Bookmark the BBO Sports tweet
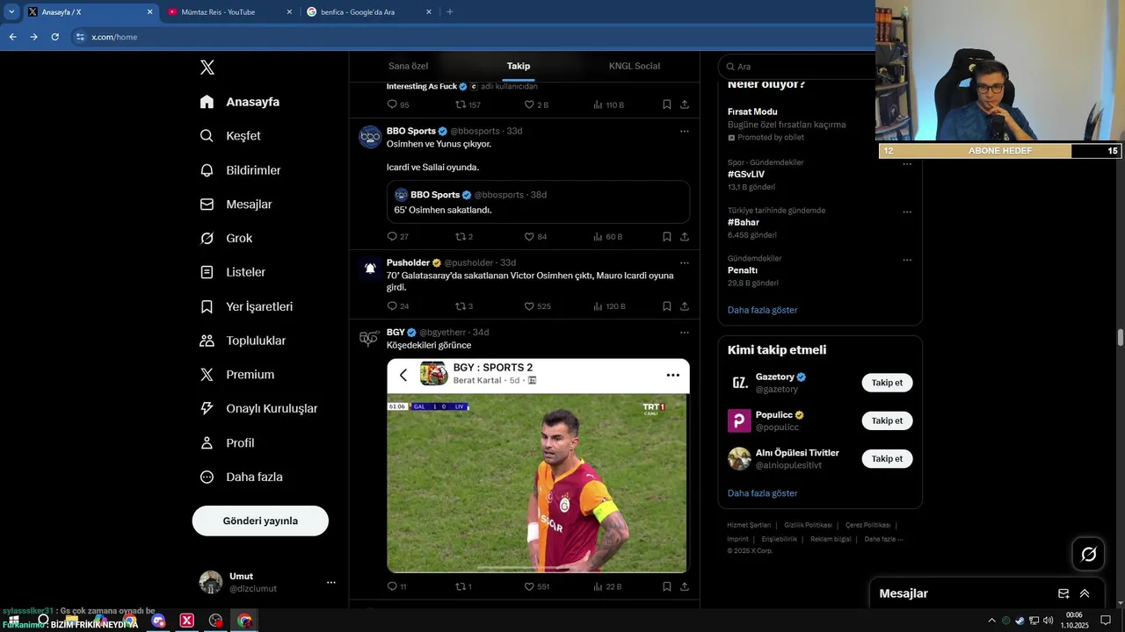This screenshot has width=1125, height=632. pos(667,236)
